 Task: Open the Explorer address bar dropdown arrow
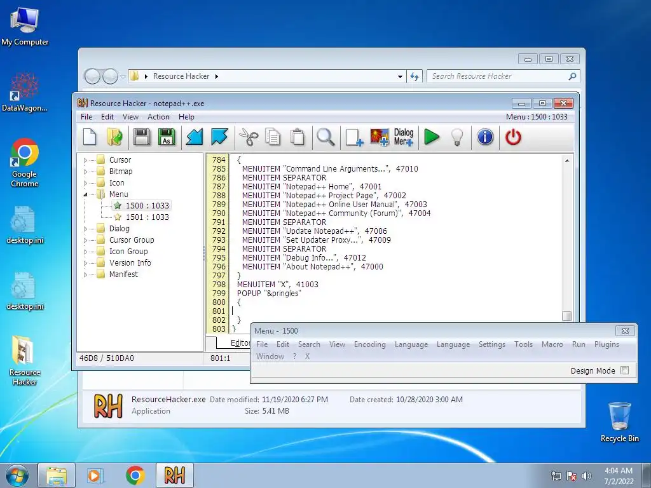click(400, 76)
